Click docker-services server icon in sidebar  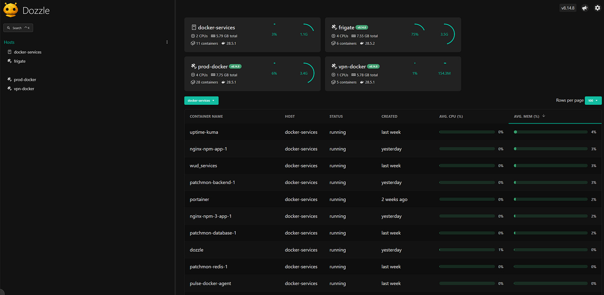point(10,52)
